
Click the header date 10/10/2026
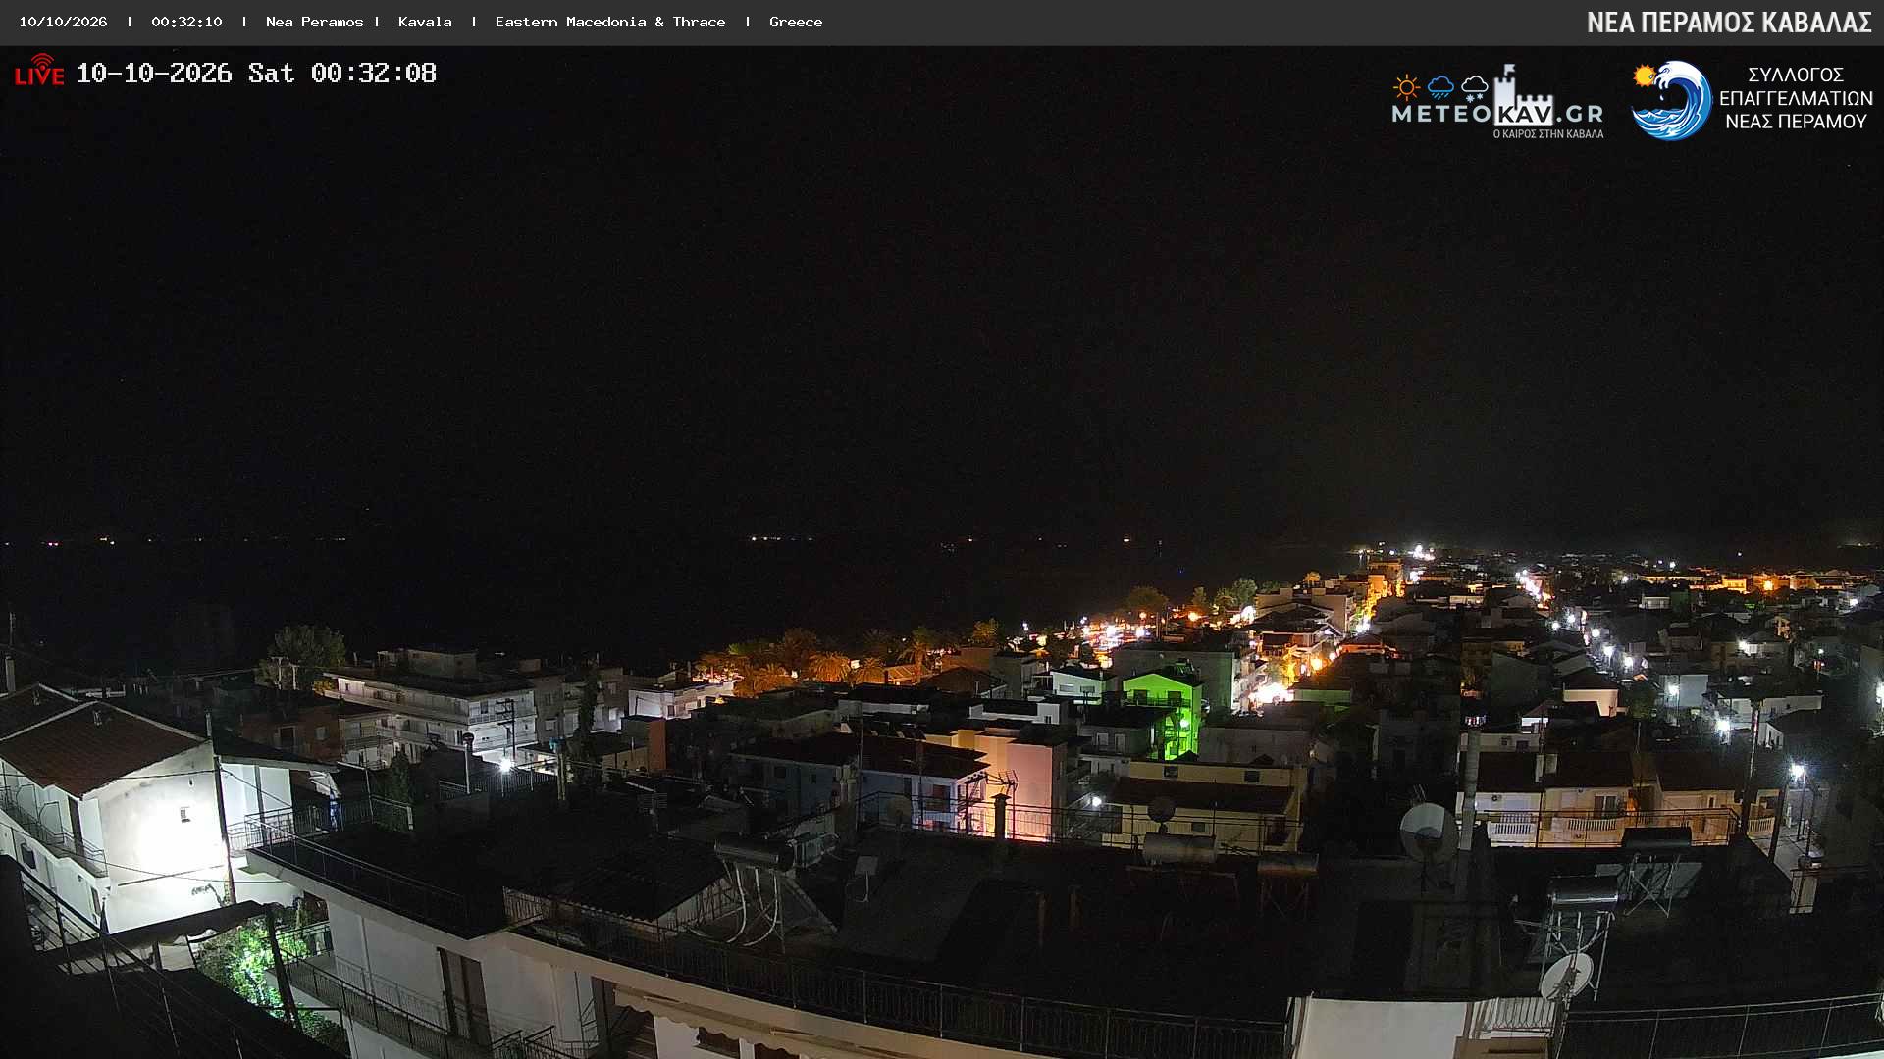[63, 22]
